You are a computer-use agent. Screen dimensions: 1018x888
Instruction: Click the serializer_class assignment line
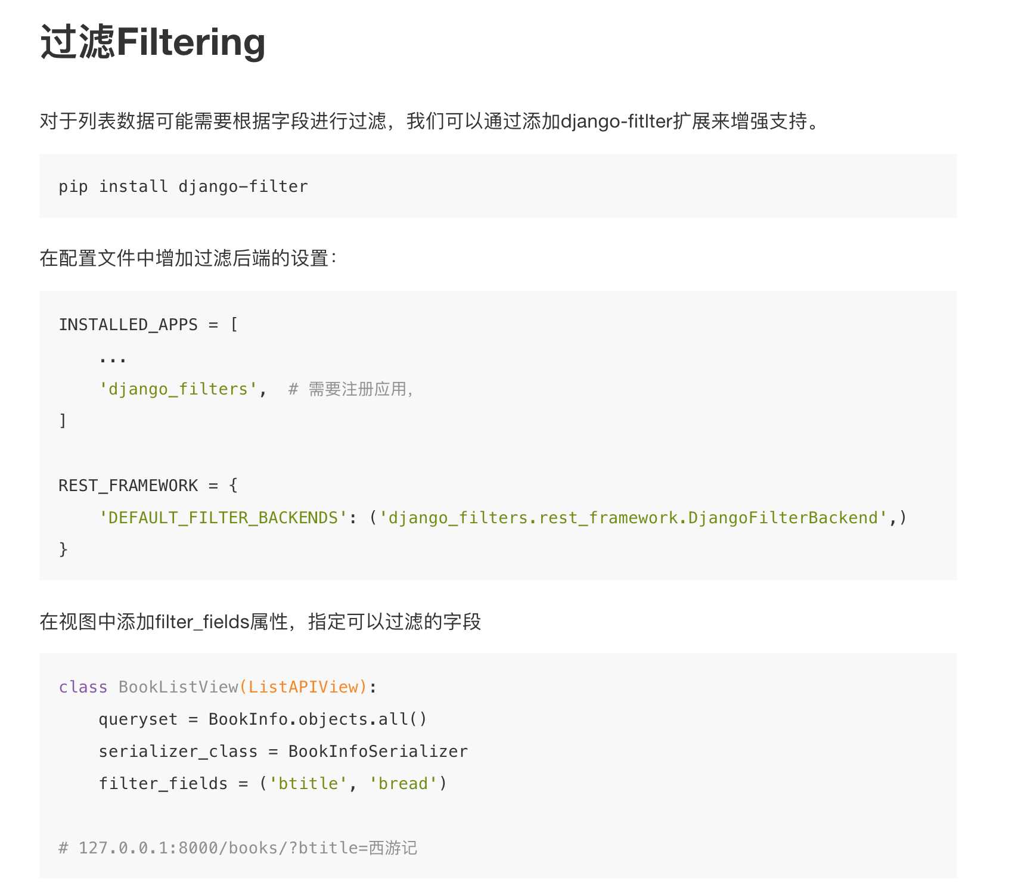click(283, 752)
